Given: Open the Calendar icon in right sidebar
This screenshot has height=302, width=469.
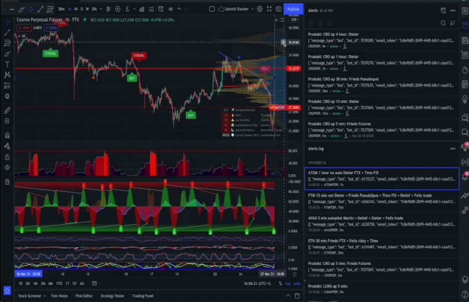Looking at the screenshot, I should 465,84.
